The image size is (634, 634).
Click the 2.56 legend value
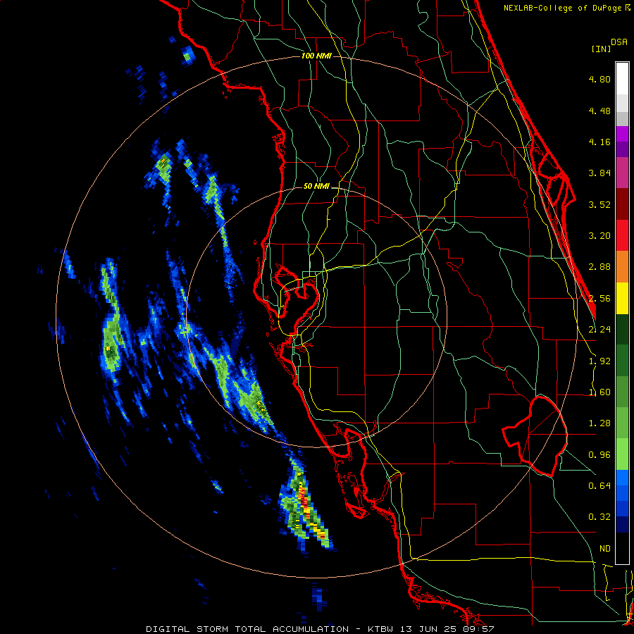[x=599, y=299]
